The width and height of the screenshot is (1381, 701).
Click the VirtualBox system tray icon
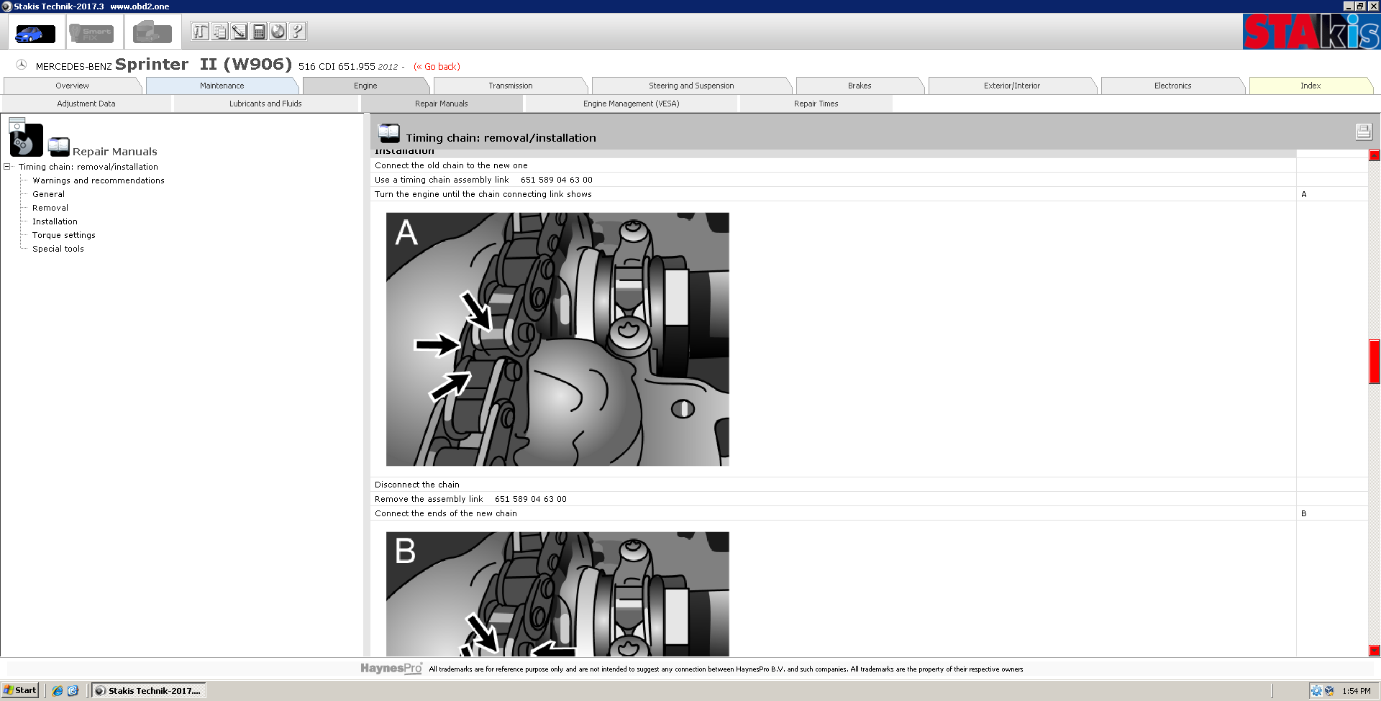[1329, 691]
